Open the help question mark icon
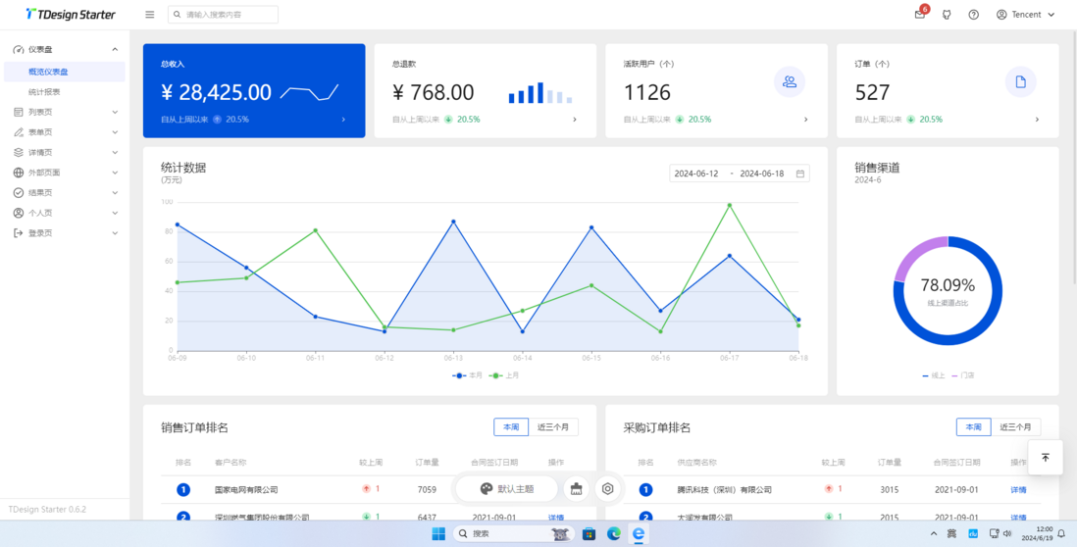Viewport: 1077px width, 547px height. [973, 15]
